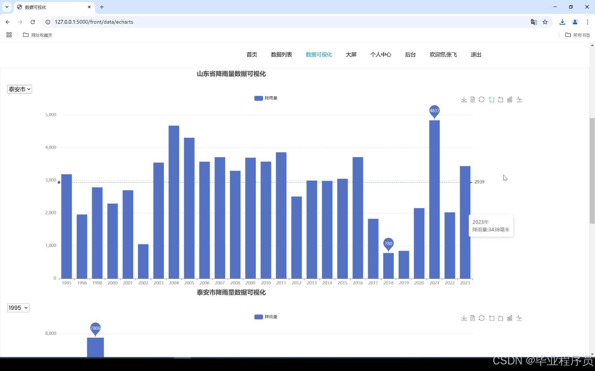The height and width of the screenshot is (371, 595).
Task: Open the 1995 year dropdown
Action: [18, 308]
